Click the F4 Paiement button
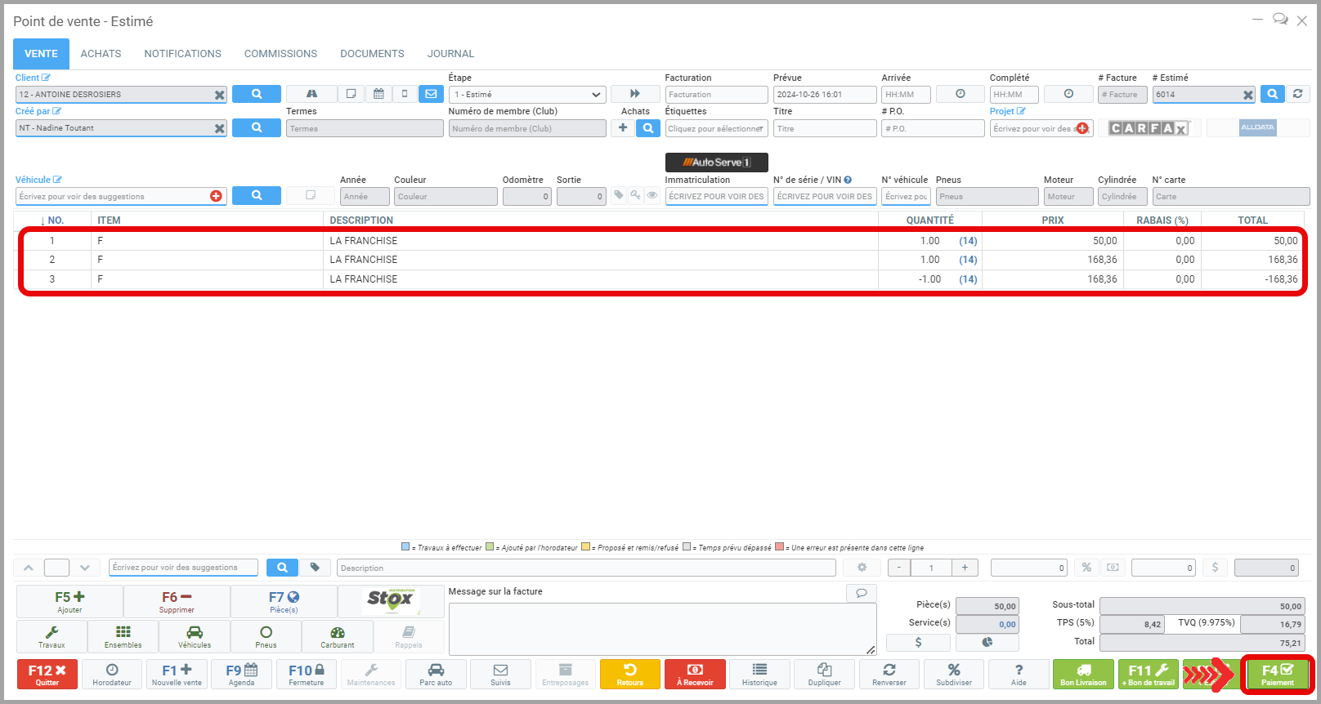Screen dimensions: 1321x704 pos(1277,675)
